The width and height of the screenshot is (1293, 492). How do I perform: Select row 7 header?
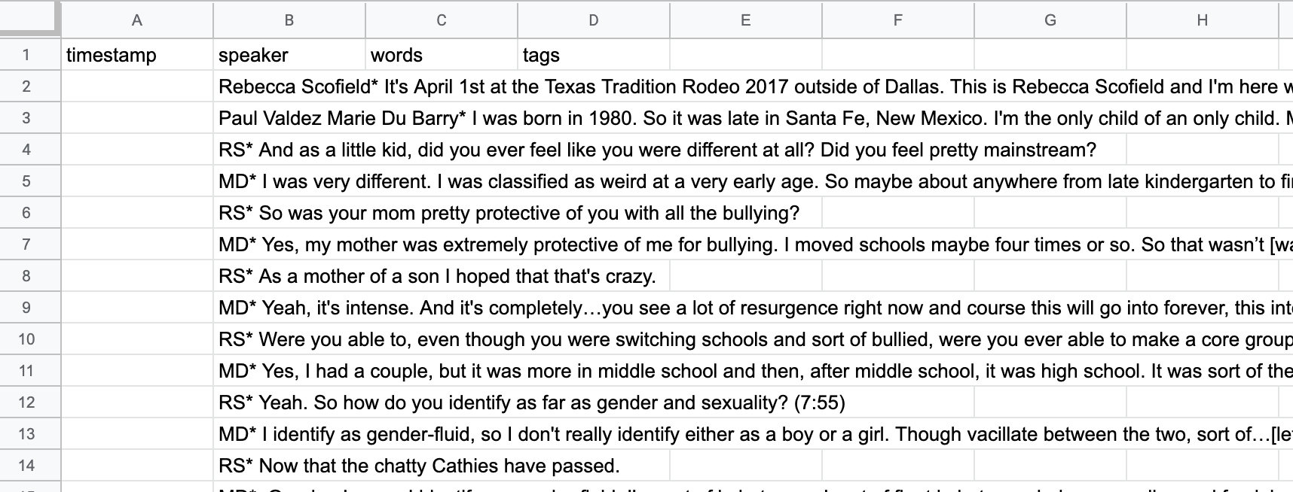coord(30,244)
